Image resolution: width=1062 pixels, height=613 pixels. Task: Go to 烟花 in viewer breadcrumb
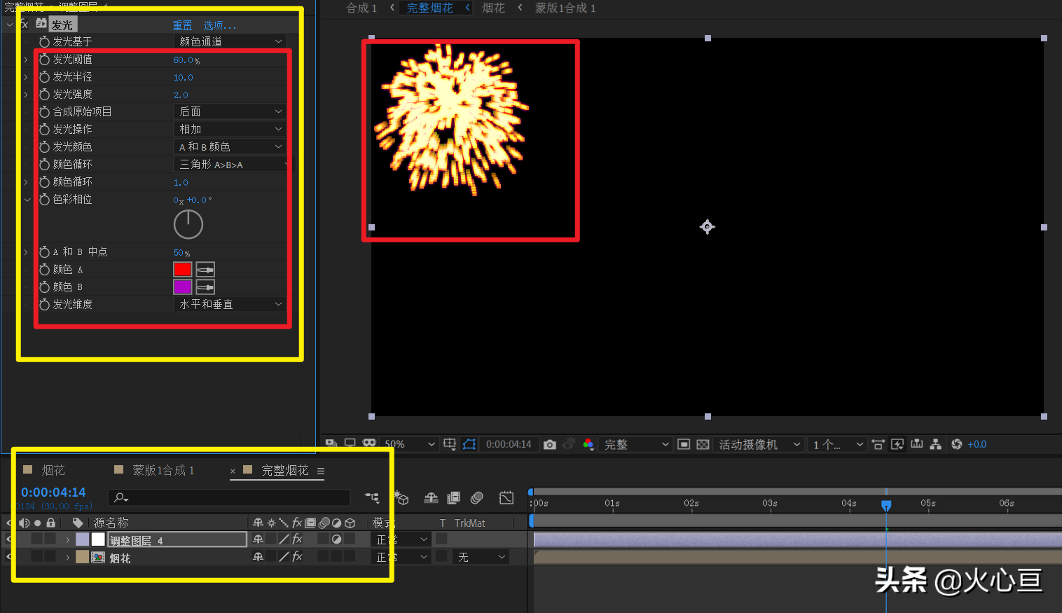coord(493,8)
